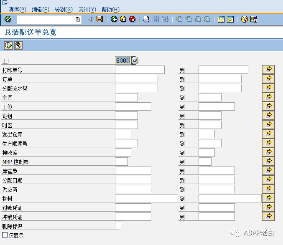Open the 工厂 value help button
Viewport: 283px width, 245px height.
pos(135,61)
